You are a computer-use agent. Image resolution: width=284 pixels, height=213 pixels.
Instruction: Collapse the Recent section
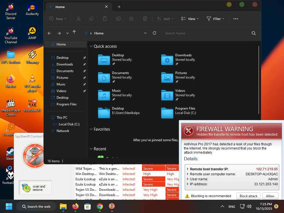point(91,149)
